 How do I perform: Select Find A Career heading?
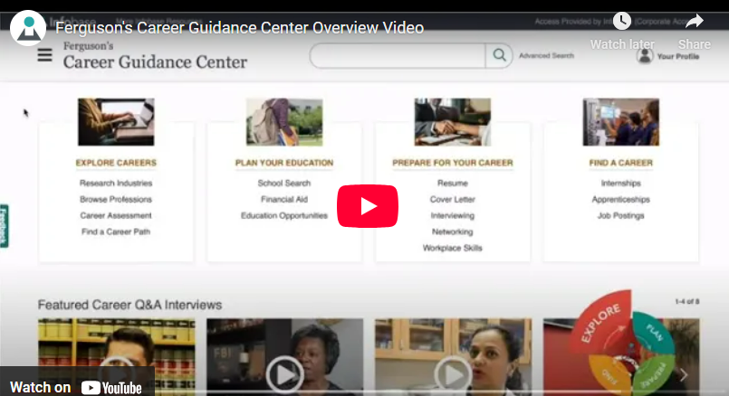pyautogui.click(x=620, y=163)
